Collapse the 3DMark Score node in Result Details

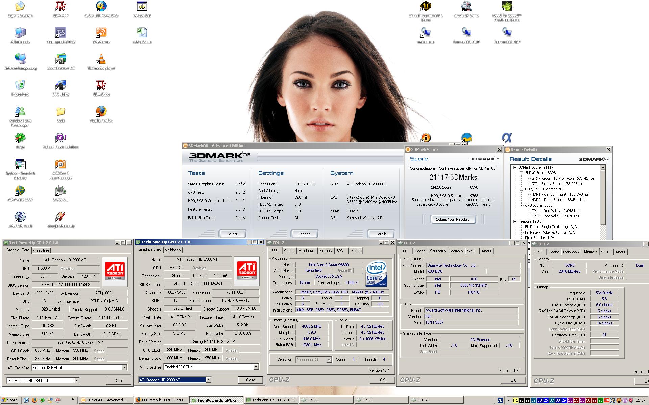coord(515,167)
